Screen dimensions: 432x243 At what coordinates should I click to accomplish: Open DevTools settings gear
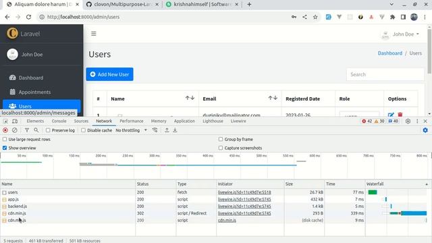(x=408, y=122)
